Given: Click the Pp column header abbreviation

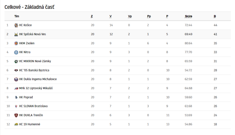Looking at the screenshot, I should coord(149,16).
